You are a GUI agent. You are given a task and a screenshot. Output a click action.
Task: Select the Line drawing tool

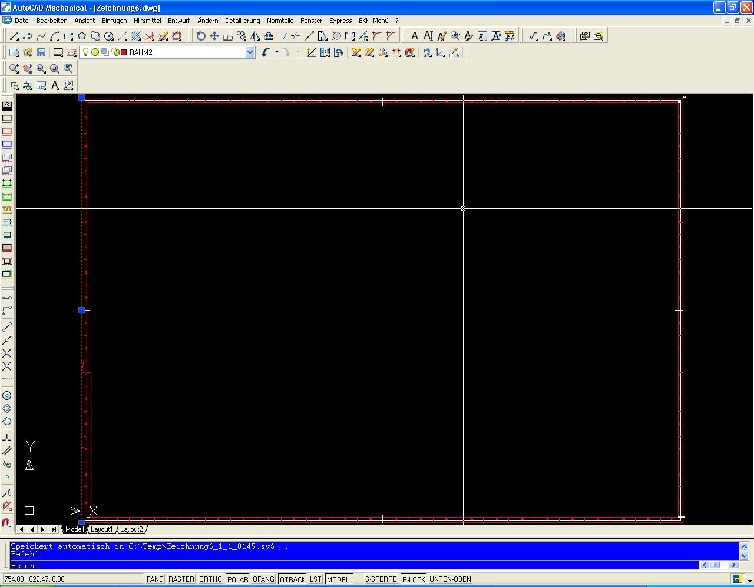[x=14, y=36]
